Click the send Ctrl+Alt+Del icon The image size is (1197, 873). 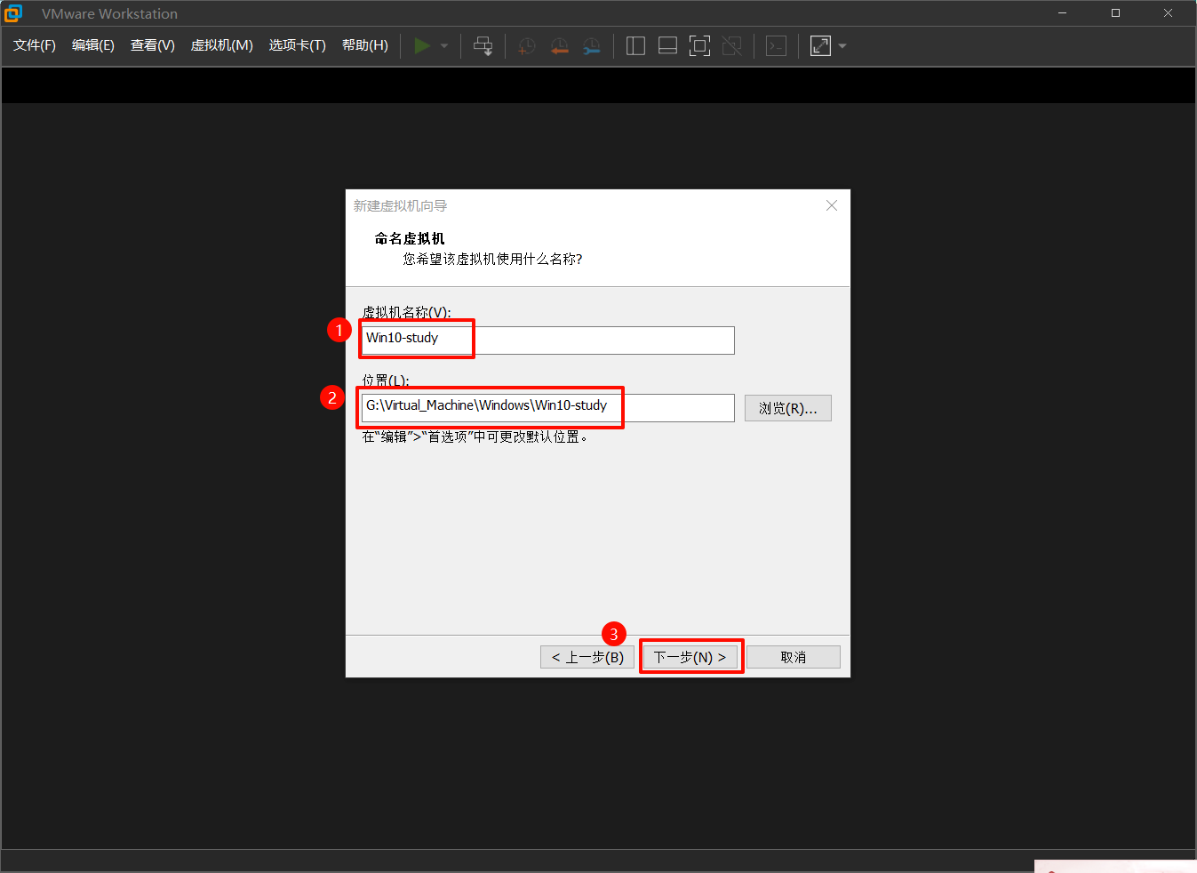click(x=483, y=46)
